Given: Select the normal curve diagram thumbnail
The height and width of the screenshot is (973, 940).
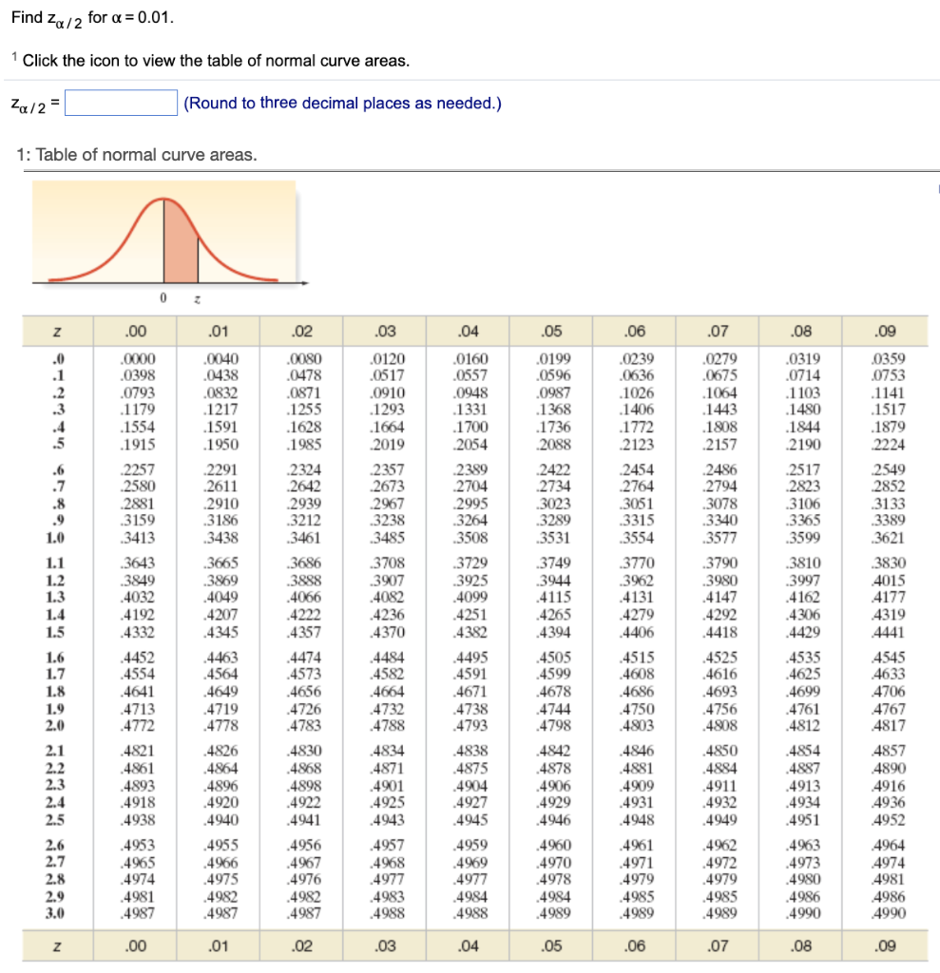Looking at the screenshot, I should click(164, 238).
